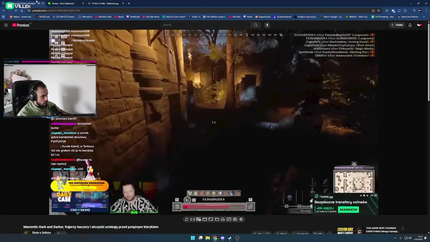
Task: Open the Create button
Action: [x=397, y=25]
